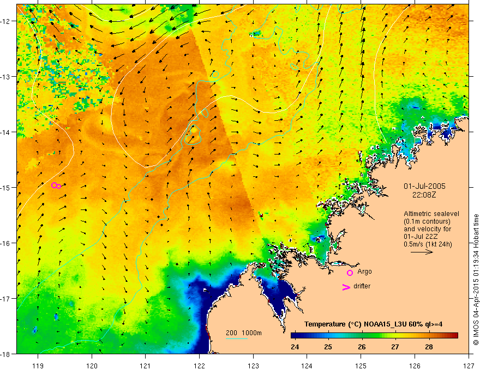The image size is (480, 370).
Task: Click the magenta Argo legend circle
Action: click(350, 273)
